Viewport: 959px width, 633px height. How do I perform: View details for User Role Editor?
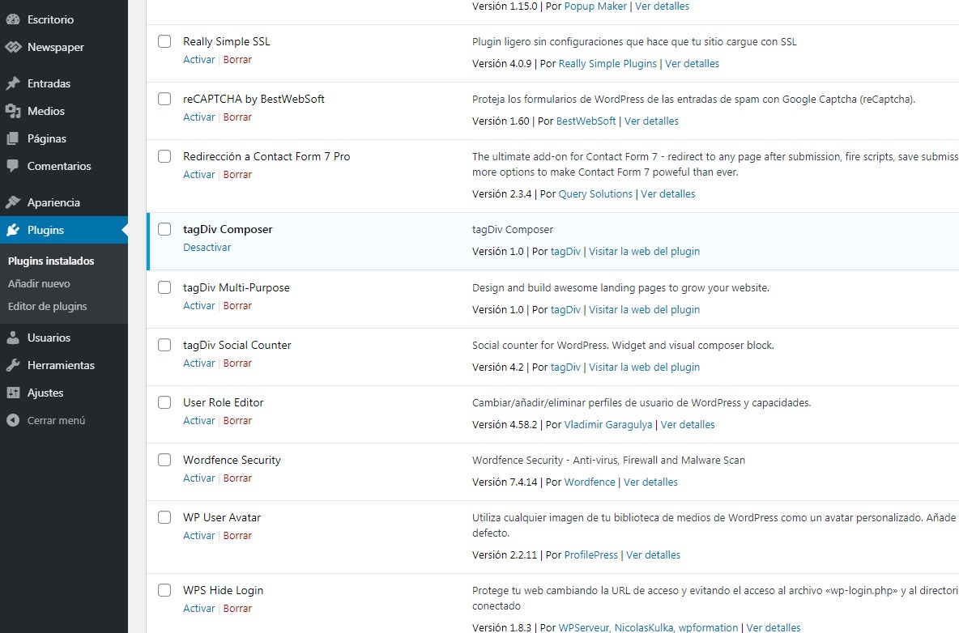pos(688,425)
